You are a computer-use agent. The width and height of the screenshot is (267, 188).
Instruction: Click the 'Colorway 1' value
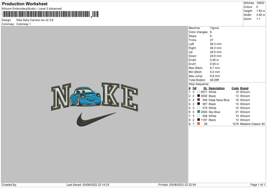(24, 24)
